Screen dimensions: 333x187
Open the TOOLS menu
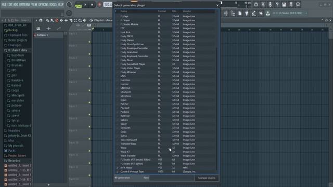pyautogui.click(x=53, y=5)
